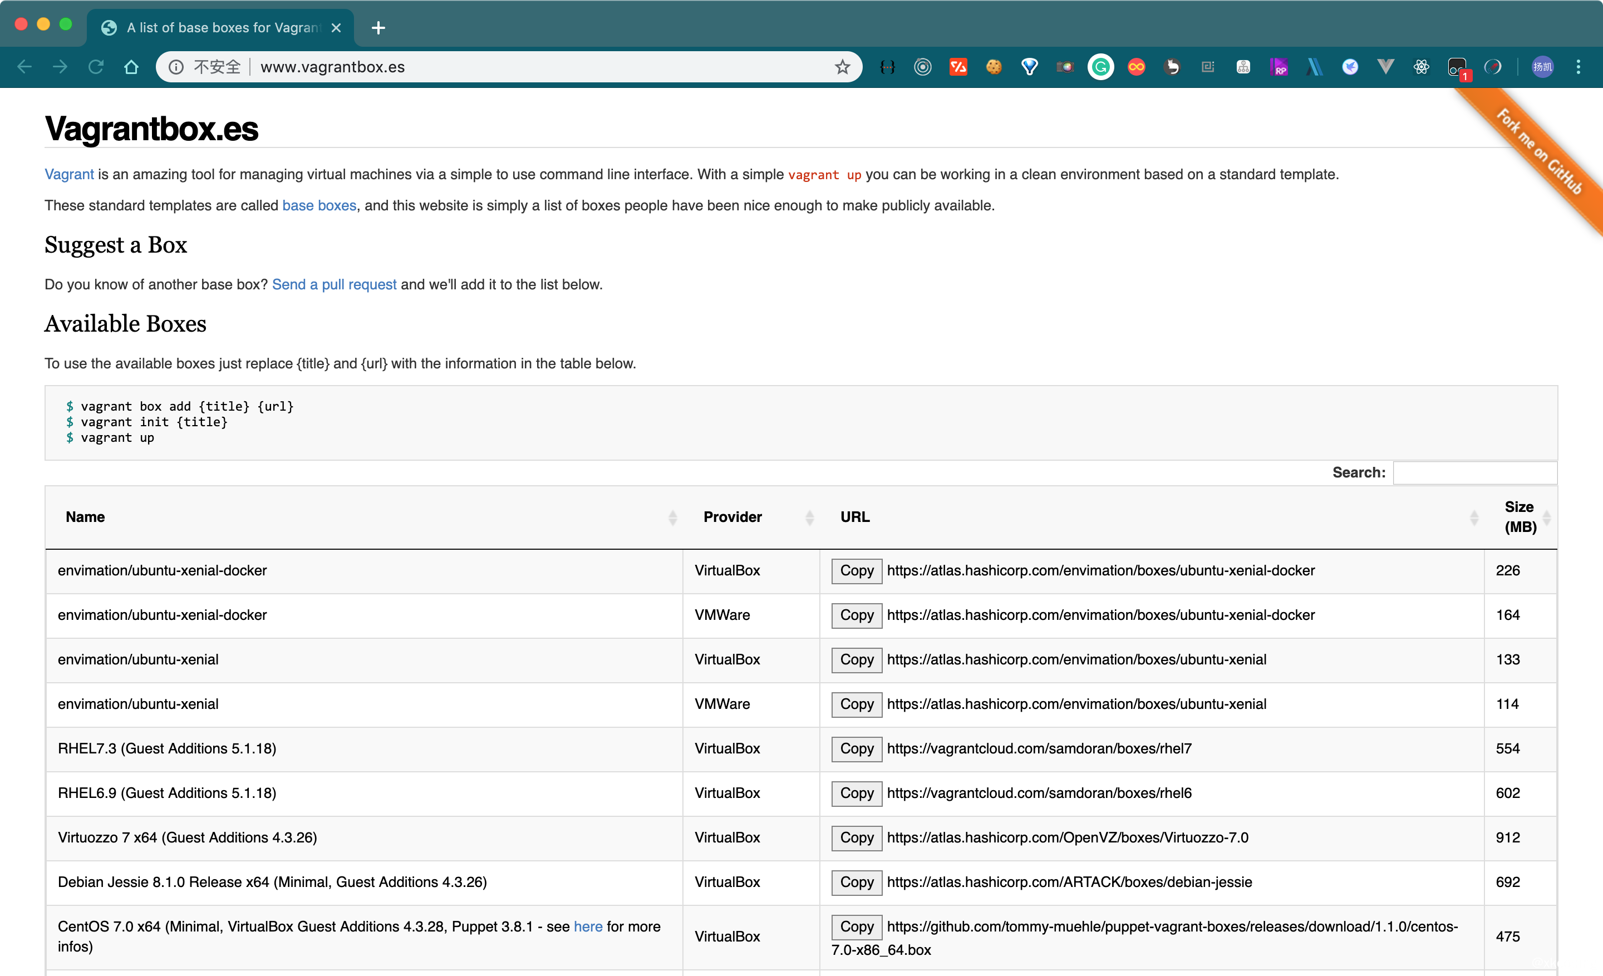Open the React Developer Tools extension
The image size is (1603, 976).
click(x=1421, y=67)
